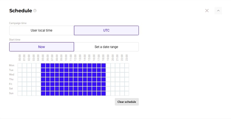Enable Tuesday 19:00 schedule cell
The height and width of the screenshot is (119, 231).
(x=108, y=70)
